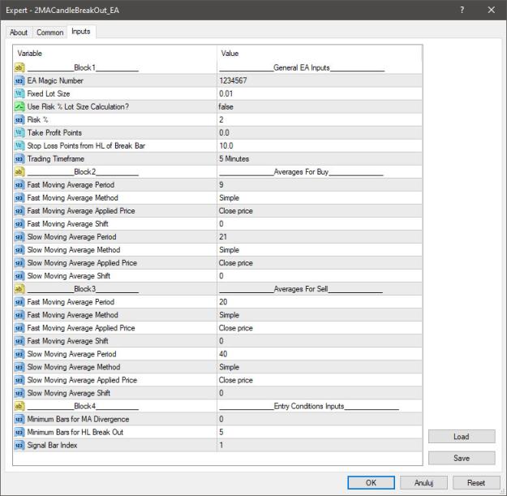Click the icon beside Trading Timeframe
Screen dimensions: 507x496
pyautogui.click(x=19, y=159)
